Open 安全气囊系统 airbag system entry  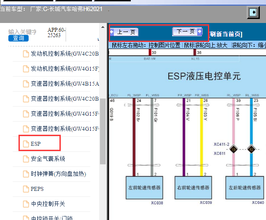click(48, 159)
